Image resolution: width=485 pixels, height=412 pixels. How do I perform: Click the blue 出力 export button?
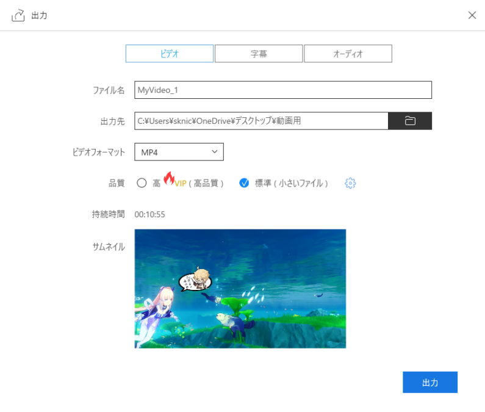pos(430,382)
